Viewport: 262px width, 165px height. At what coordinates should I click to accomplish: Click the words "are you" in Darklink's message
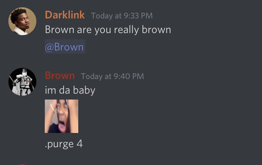(x=94, y=30)
